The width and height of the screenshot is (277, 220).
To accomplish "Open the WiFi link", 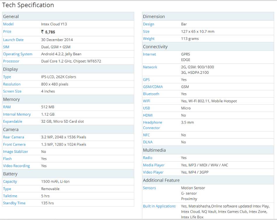I will tap(146, 101).
